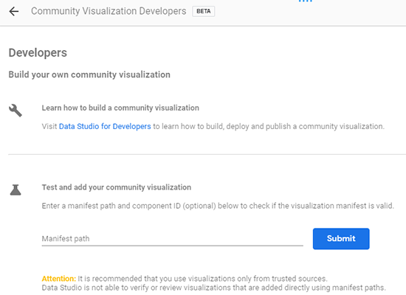Open the Data Studio for Developers link
Image resolution: width=406 pixels, height=295 pixels.
click(x=105, y=126)
